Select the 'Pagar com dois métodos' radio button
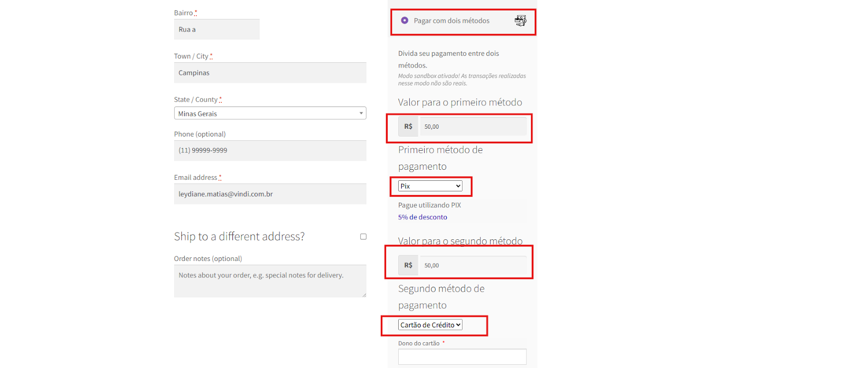Viewport: 845px width, 368px height. (x=405, y=21)
